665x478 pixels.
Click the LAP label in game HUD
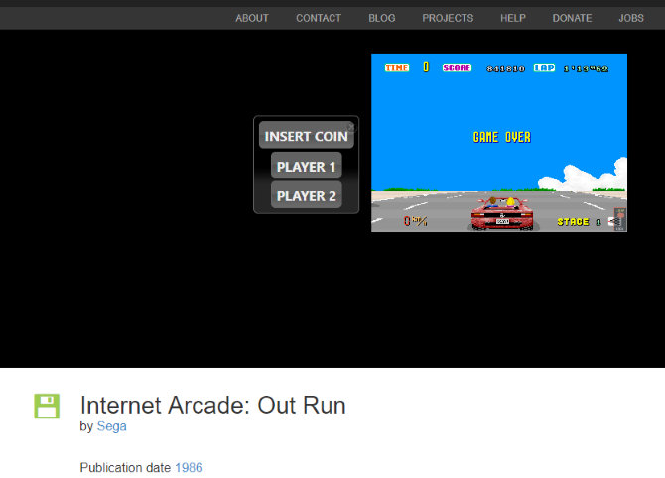tap(544, 67)
